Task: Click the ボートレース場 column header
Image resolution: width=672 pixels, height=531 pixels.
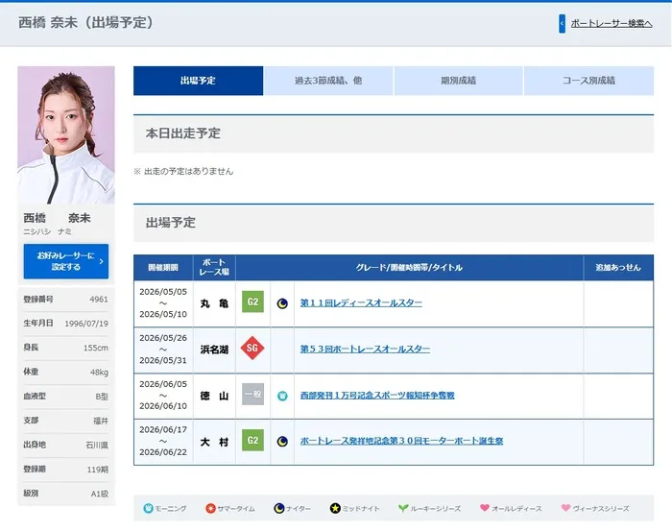Action: coord(214,267)
